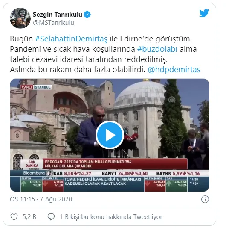Open the @hdpdemirtas mention
Viewport: 226px width, 231px height.
click(174, 70)
